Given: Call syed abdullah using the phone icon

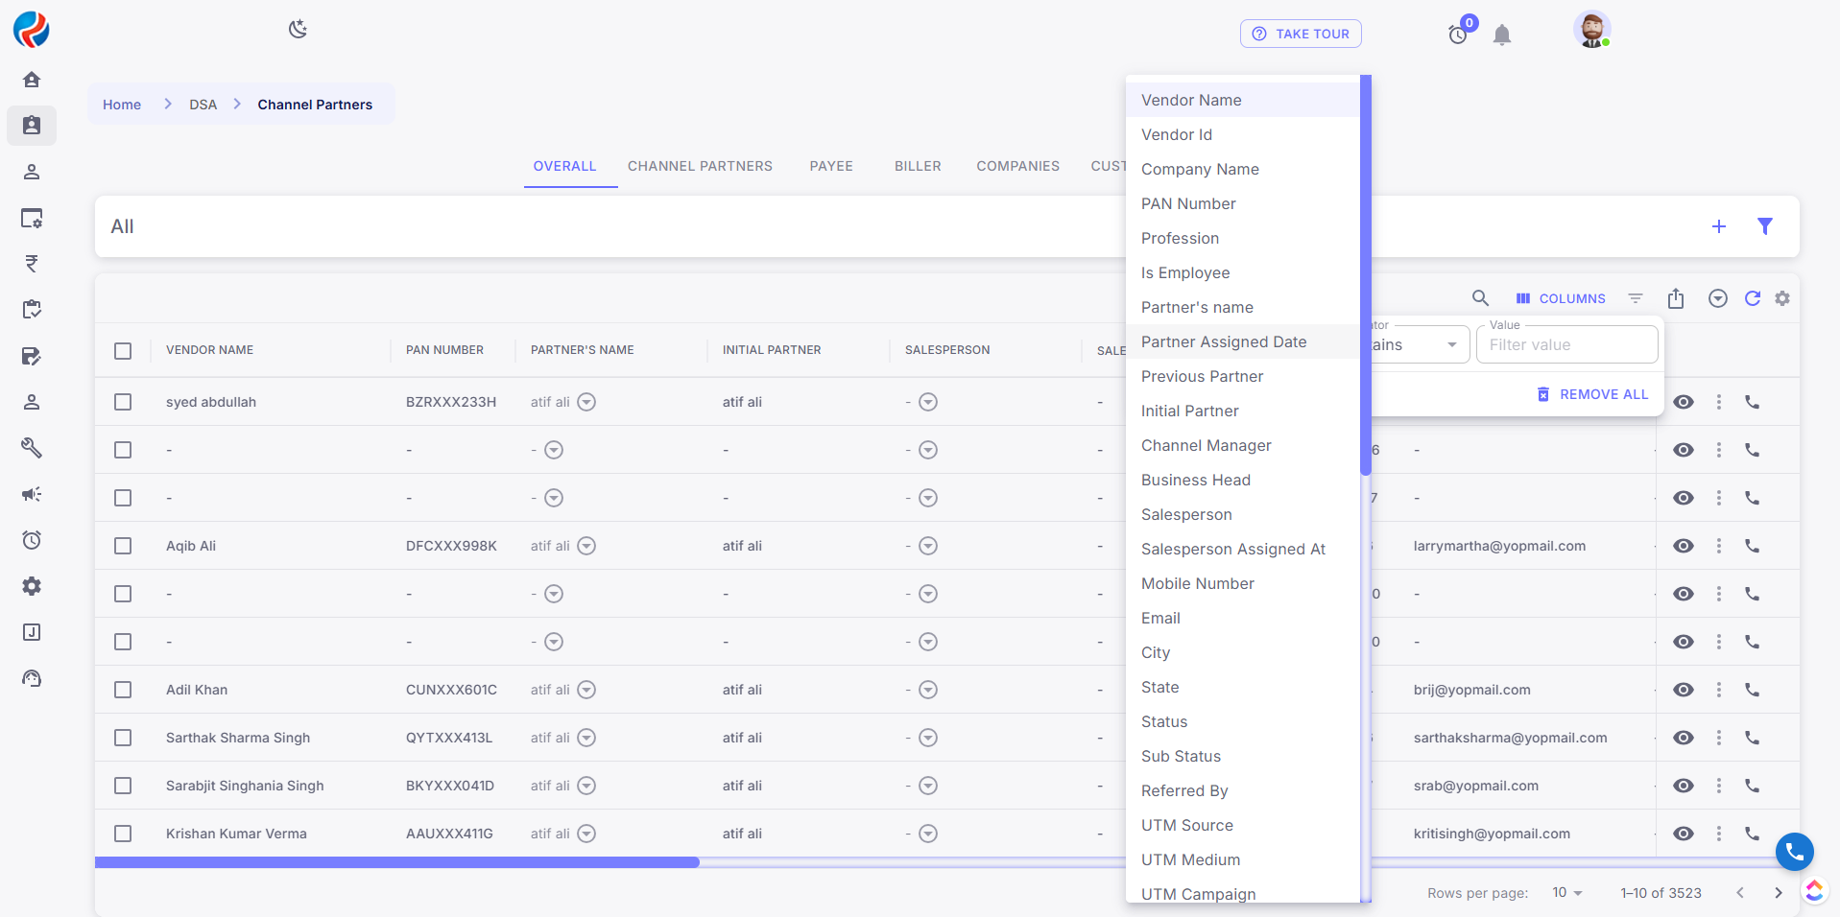Looking at the screenshot, I should 1752,402.
